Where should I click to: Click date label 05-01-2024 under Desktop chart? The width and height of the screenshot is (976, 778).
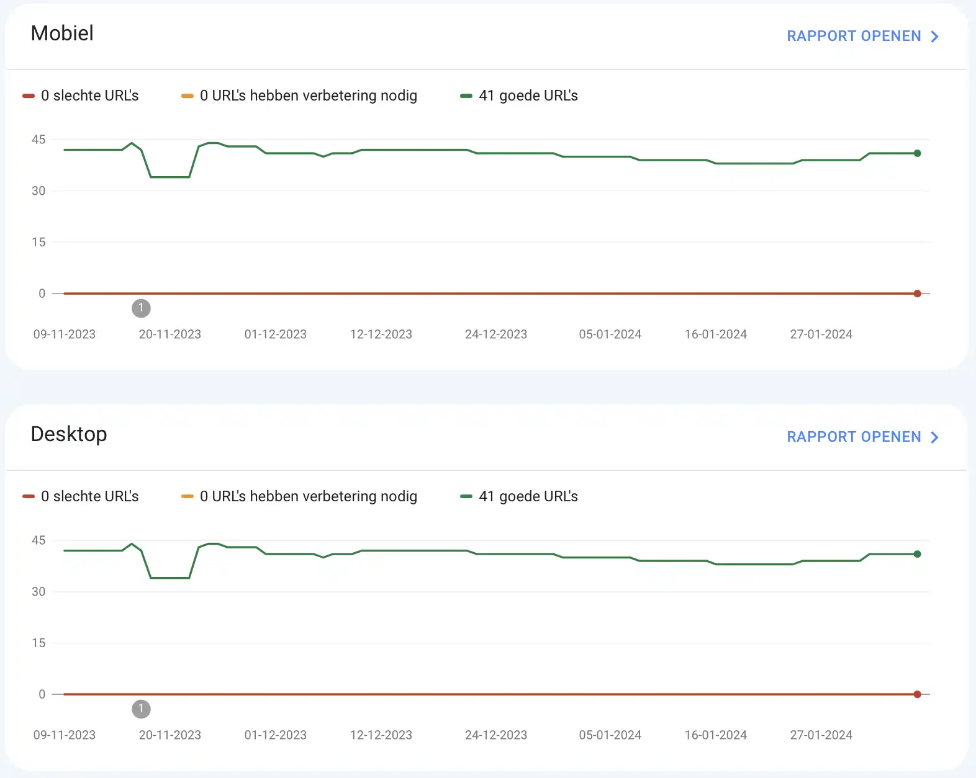tap(610, 735)
